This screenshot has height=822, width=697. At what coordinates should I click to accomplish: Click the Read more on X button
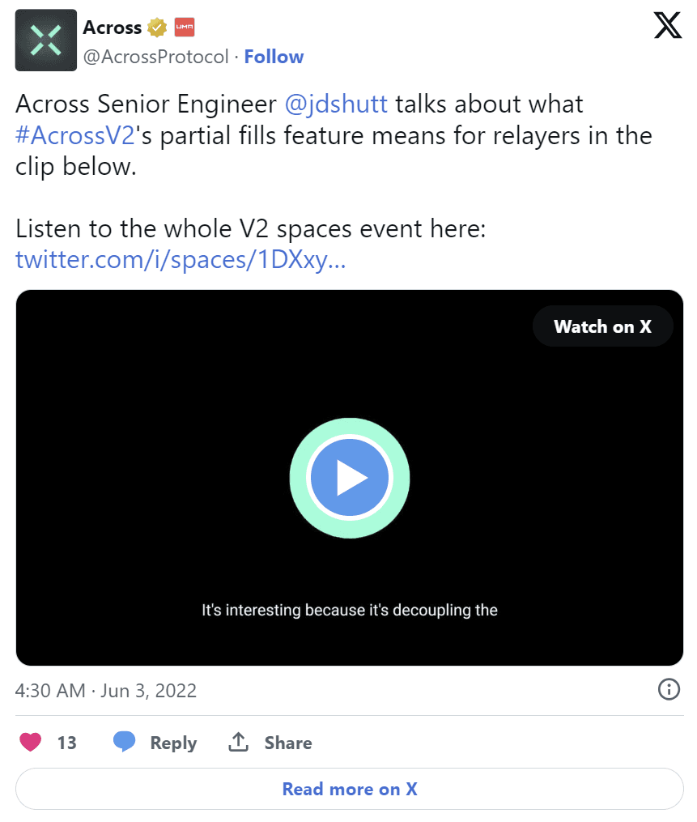click(350, 789)
